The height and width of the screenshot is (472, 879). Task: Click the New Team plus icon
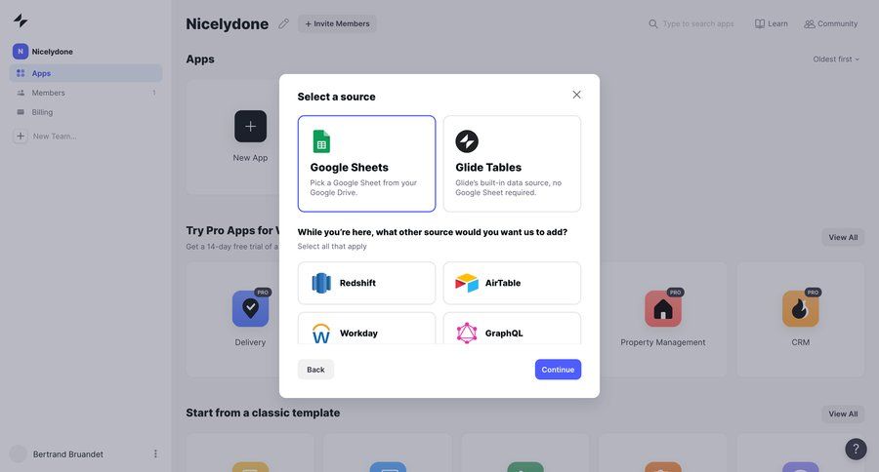pos(21,137)
